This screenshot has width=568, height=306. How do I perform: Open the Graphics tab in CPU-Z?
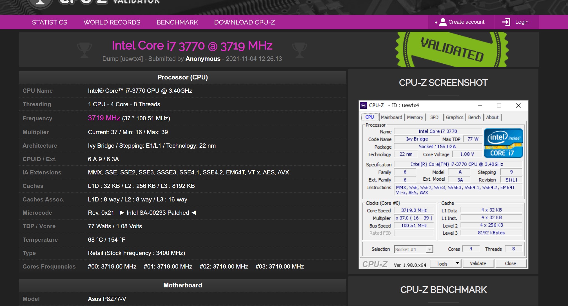455,117
